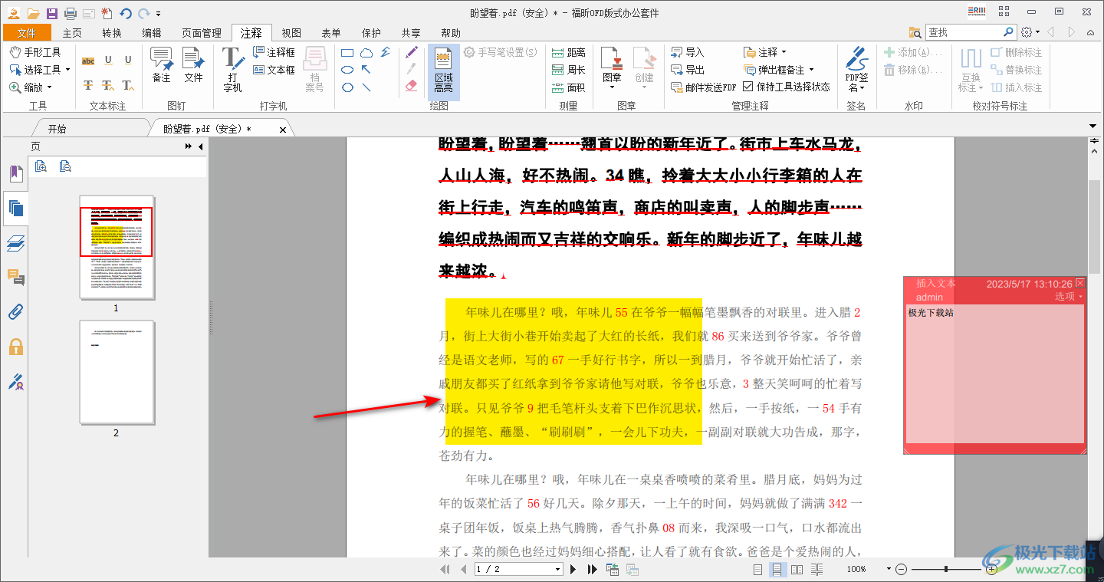Choose the Text box (文本框) tool
The height and width of the screenshot is (582, 1104).
[x=274, y=70]
